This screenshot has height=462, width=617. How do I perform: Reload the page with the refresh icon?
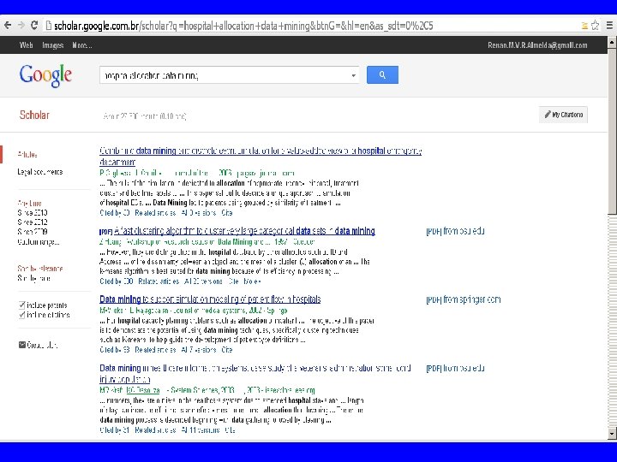(34, 26)
